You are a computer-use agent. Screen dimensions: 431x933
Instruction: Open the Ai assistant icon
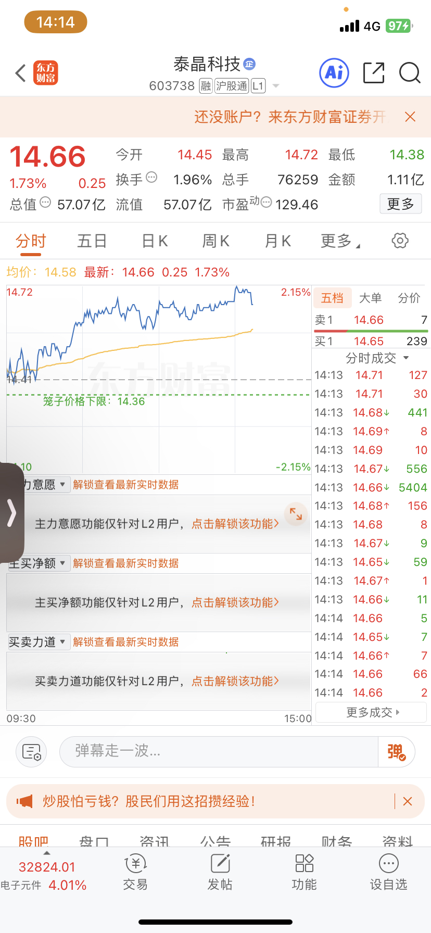334,72
